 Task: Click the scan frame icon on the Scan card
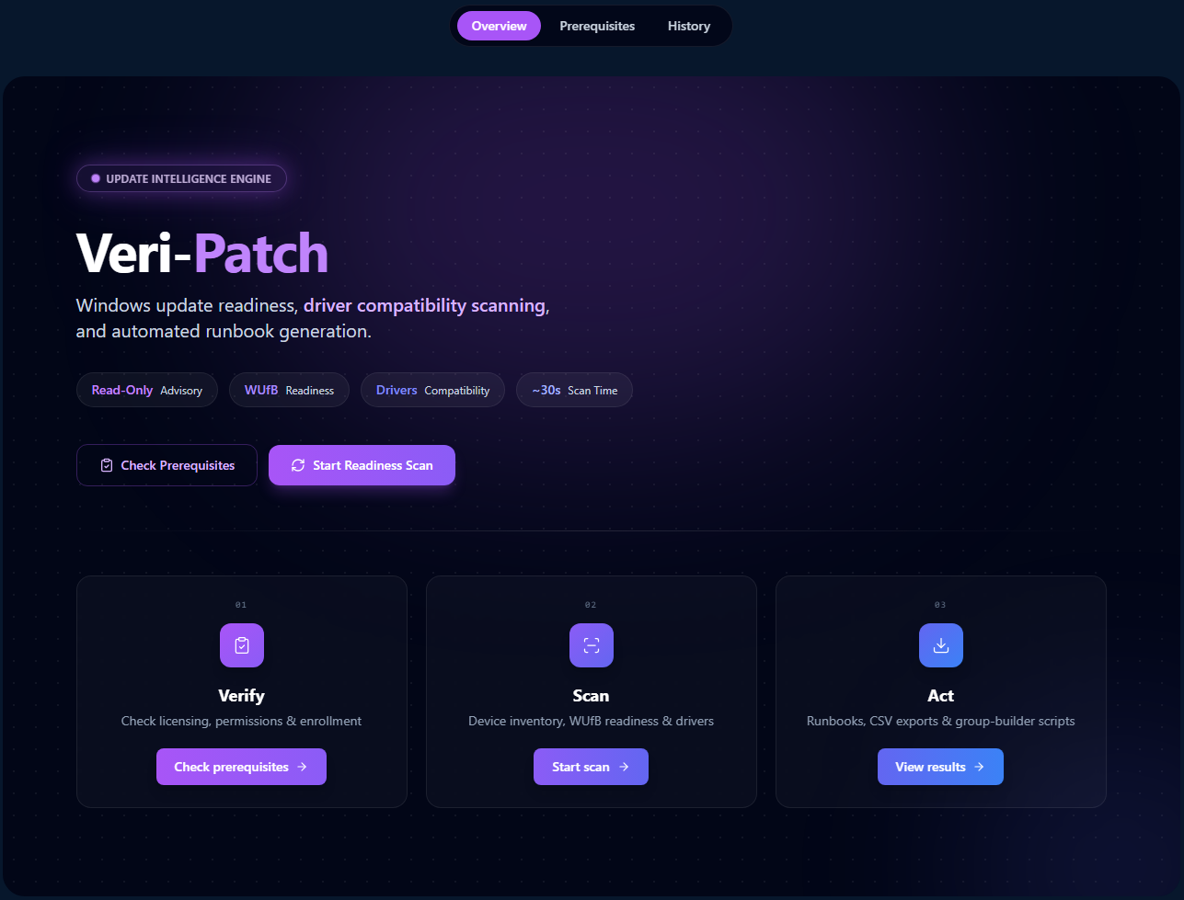(x=591, y=644)
